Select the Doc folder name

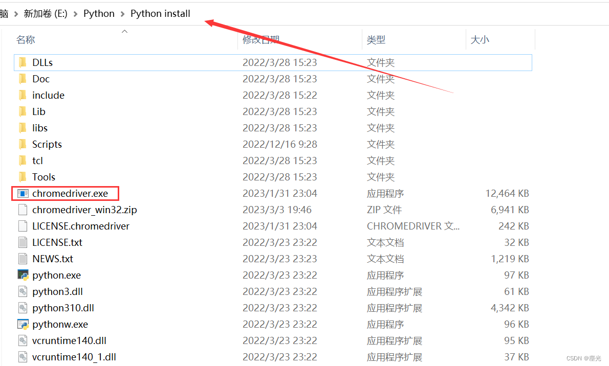(41, 79)
